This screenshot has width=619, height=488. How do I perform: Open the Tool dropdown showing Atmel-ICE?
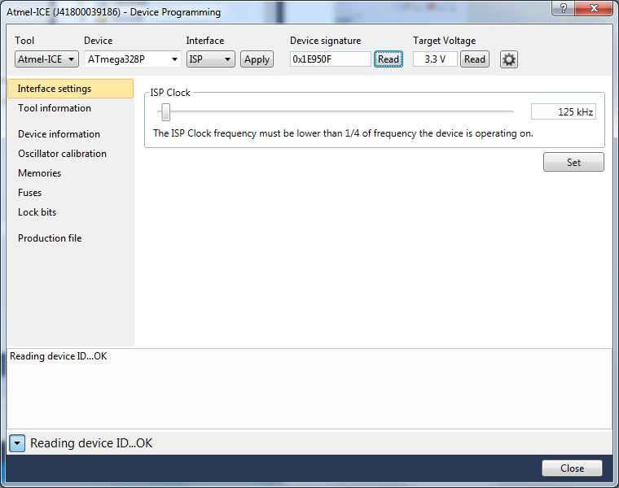[x=46, y=59]
